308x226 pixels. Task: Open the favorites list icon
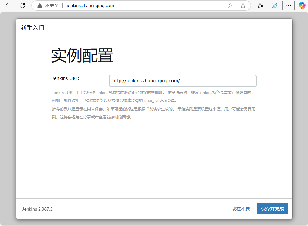click(260, 5)
